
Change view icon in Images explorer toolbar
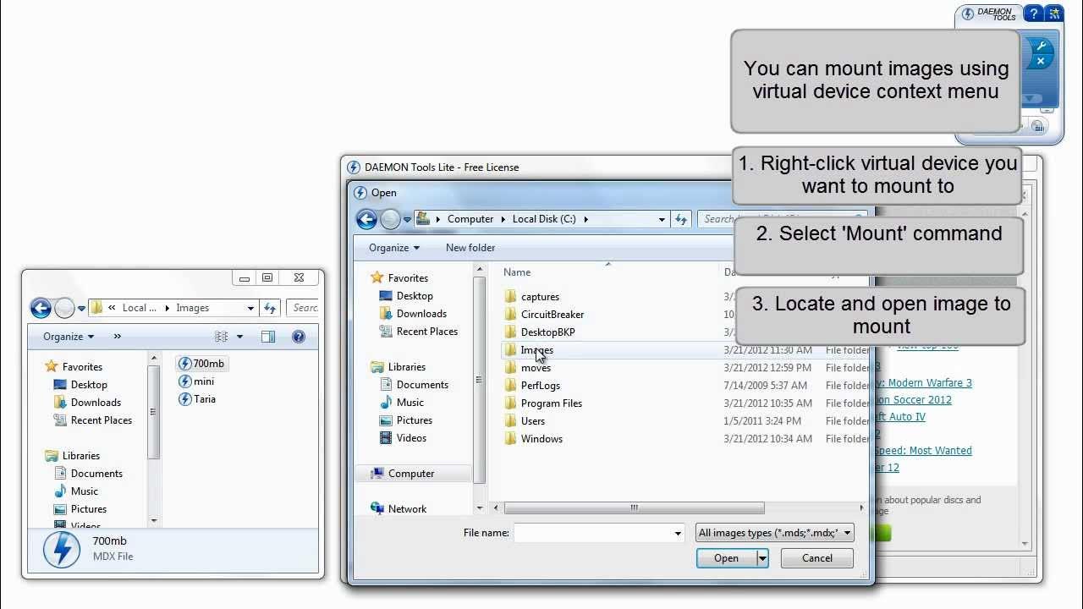coord(222,337)
